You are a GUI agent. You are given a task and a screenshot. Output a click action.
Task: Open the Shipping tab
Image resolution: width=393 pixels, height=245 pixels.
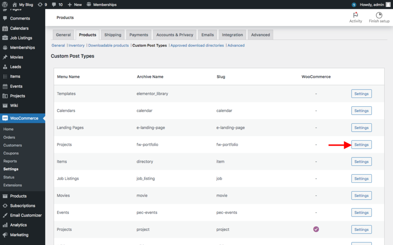pyautogui.click(x=113, y=35)
